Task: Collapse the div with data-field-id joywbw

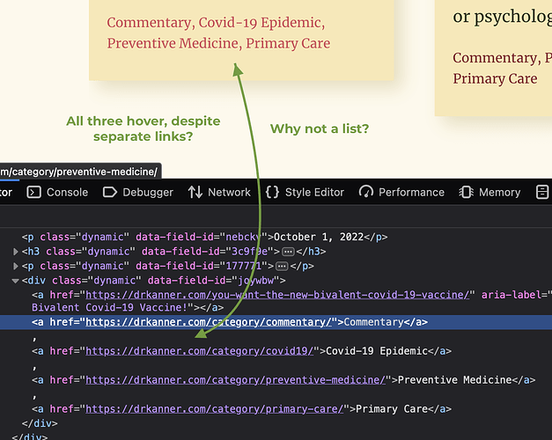Action: 15,281
